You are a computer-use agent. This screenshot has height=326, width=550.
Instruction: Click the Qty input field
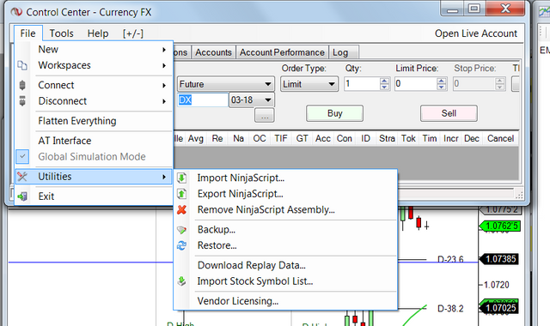pyautogui.click(x=363, y=84)
